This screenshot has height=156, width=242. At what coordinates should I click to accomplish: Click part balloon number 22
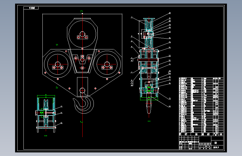(x=170, y=61)
